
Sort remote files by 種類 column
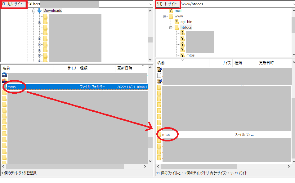(245, 63)
